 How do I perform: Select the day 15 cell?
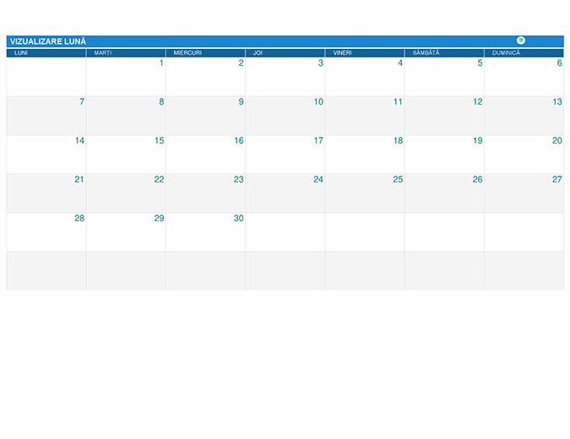click(x=126, y=154)
